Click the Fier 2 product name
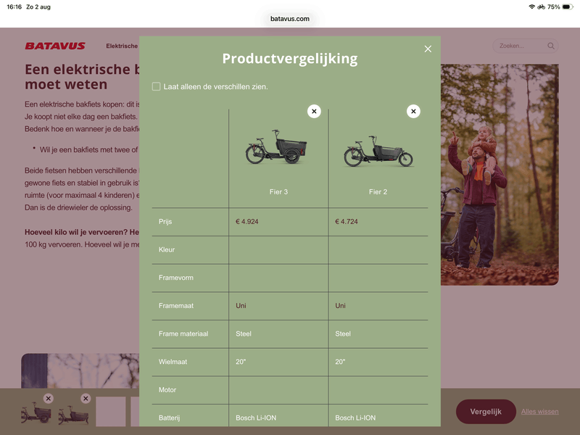Image resolution: width=580 pixels, height=435 pixels. (378, 192)
